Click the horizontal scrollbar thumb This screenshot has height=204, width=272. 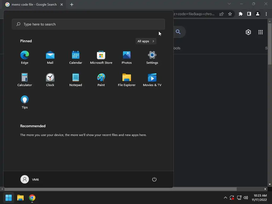click(120, 189)
